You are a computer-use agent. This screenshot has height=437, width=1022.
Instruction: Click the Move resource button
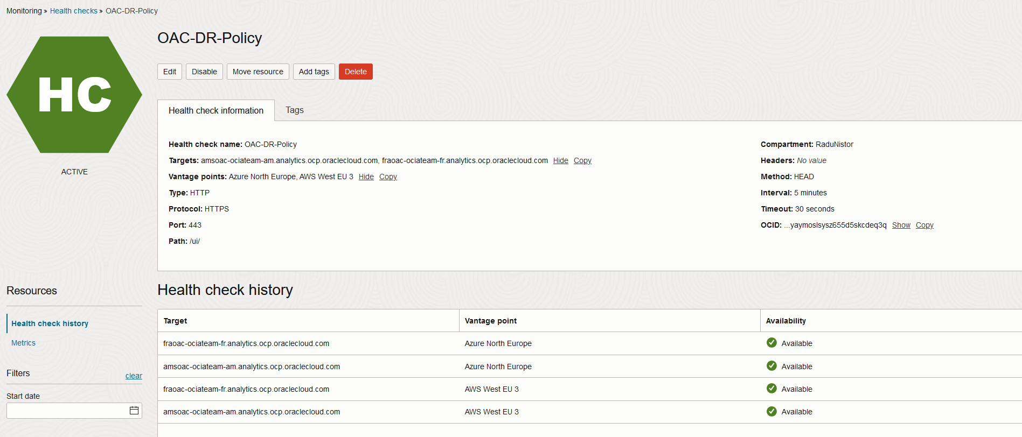pos(258,72)
